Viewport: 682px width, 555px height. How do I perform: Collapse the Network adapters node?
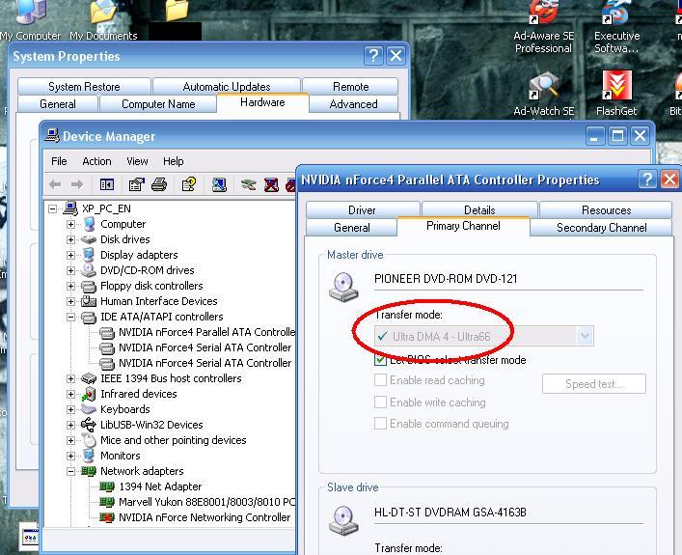70,471
